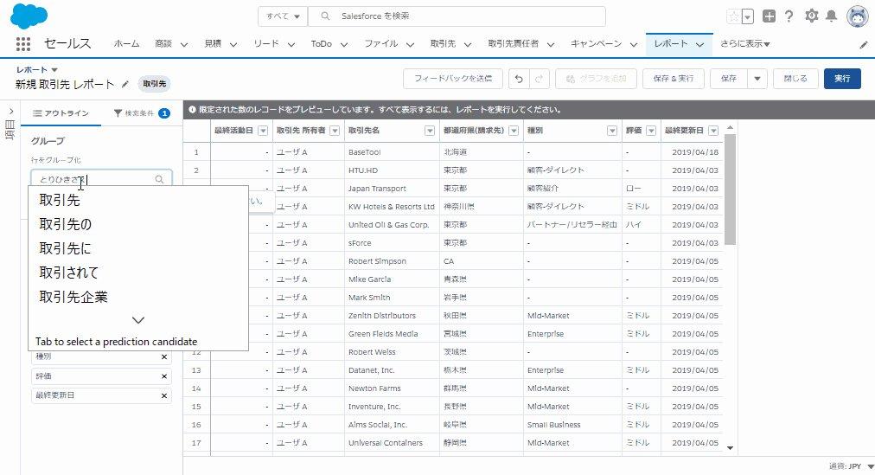Click the 保存 button
Viewport: 875px width, 475px height.
(729, 79)
